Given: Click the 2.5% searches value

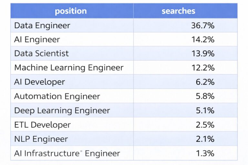Looking at the screenshot, I should pyautogui.click(x=205, y=125).
